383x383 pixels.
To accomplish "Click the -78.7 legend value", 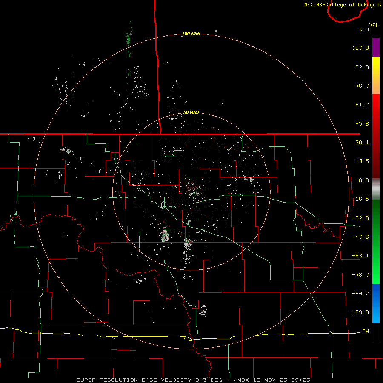I will pyautogui.click(x=360, y=275).
